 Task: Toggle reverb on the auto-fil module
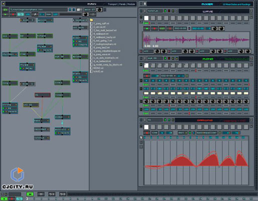tap(62, 133)
